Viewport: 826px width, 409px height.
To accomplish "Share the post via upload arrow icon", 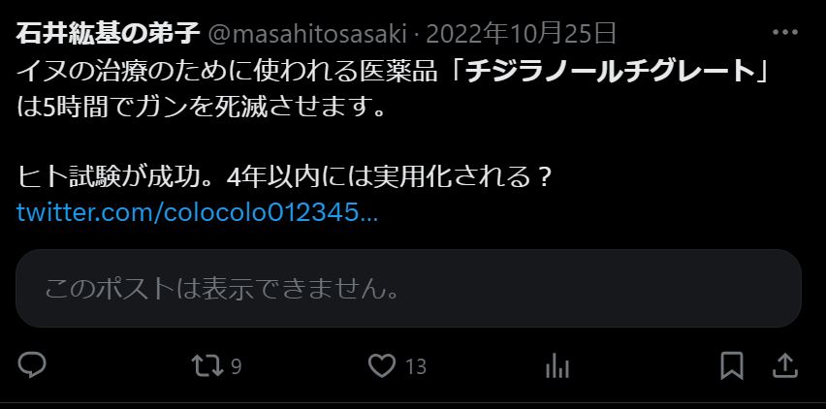I will coord(785,365).
